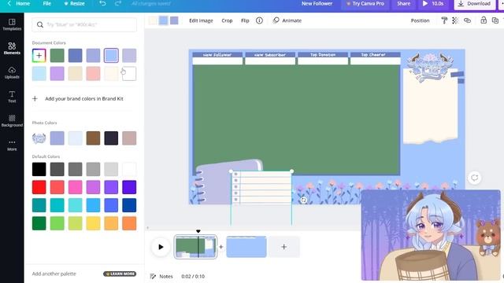The height and width of the screenshot is (283, 504).
Task: Open the Background sidebar tab
Action: pyautogui.click(x=12, y=120)
